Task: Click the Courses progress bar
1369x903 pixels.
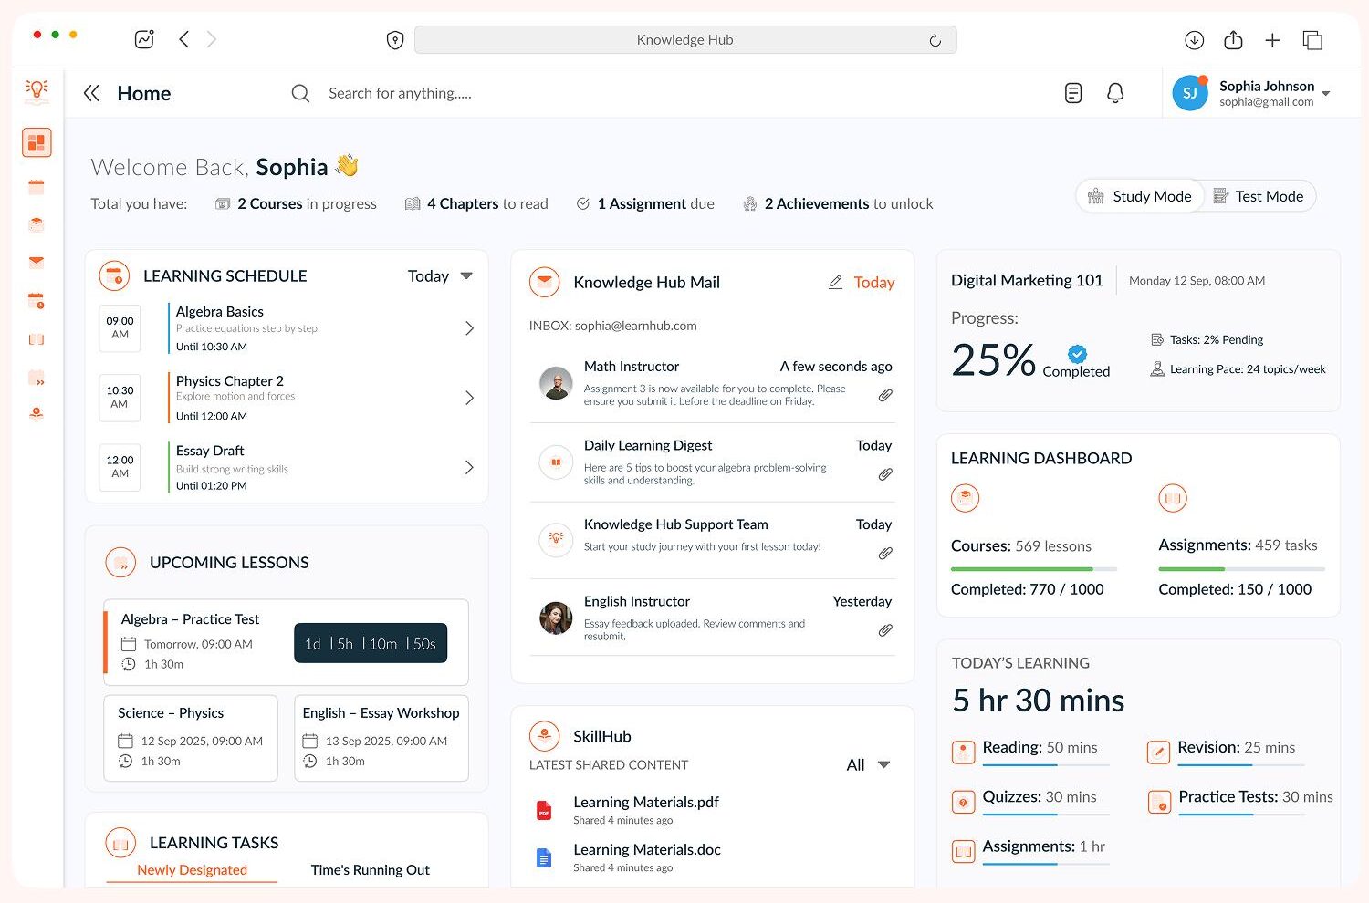Action: click(1033, 569)
